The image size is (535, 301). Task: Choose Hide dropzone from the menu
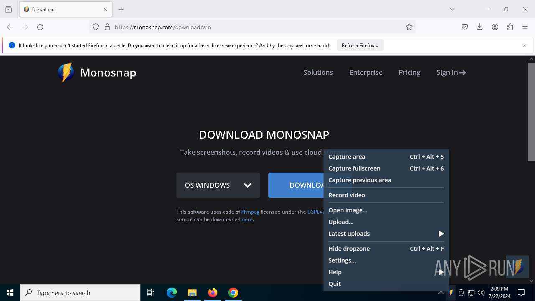(386, 249)
